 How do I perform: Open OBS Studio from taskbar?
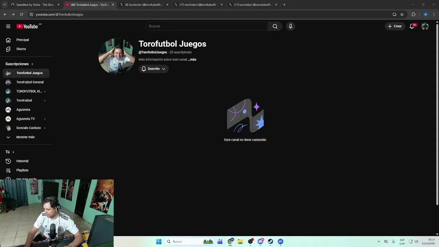tap(250, 242)
